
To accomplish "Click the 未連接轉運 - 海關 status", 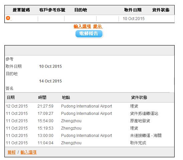I will (146, 136).
